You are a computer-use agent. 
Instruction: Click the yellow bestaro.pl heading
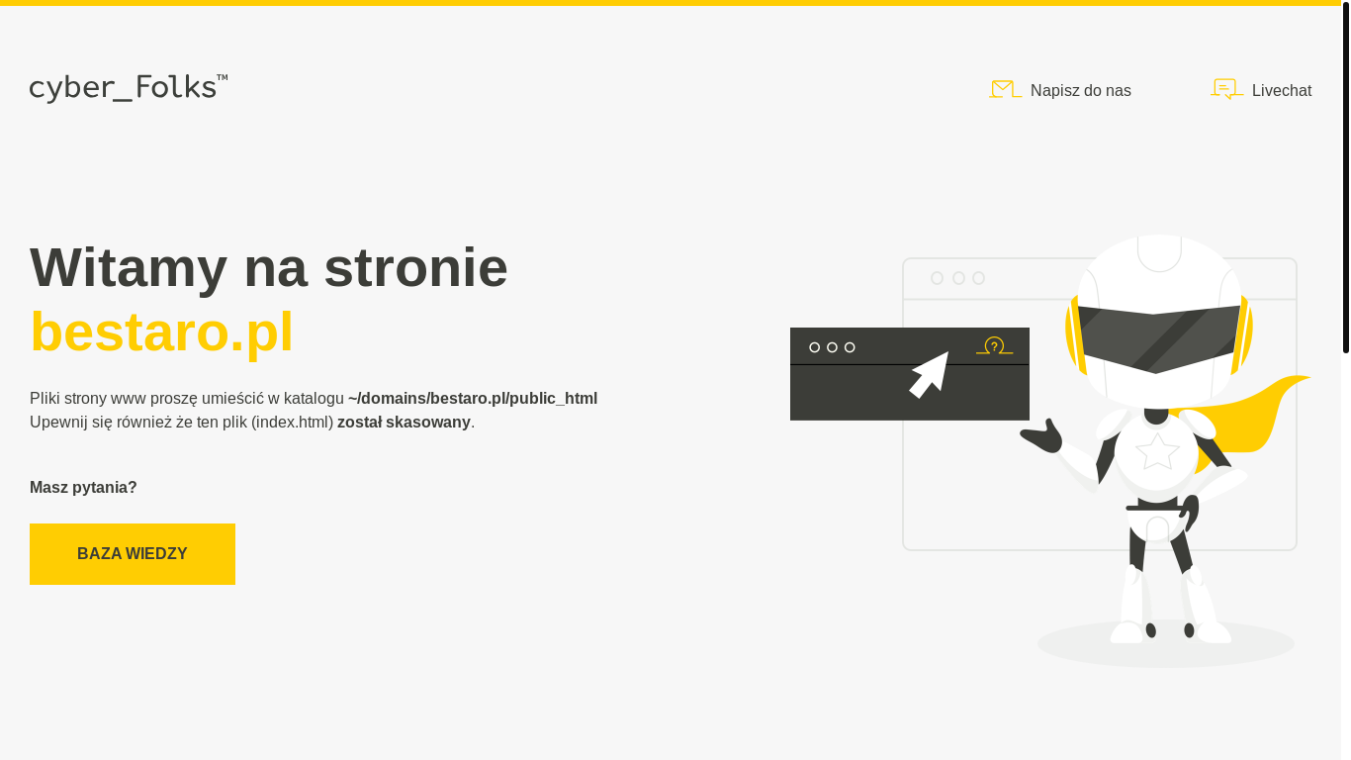pos(161,332)
